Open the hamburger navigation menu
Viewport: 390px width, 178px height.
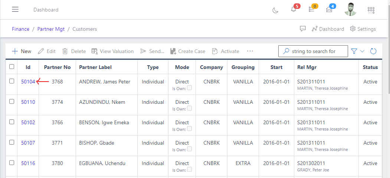(15, 9)
